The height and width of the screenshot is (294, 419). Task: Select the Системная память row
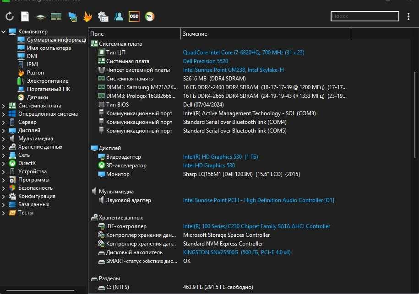tap(219, 79)
